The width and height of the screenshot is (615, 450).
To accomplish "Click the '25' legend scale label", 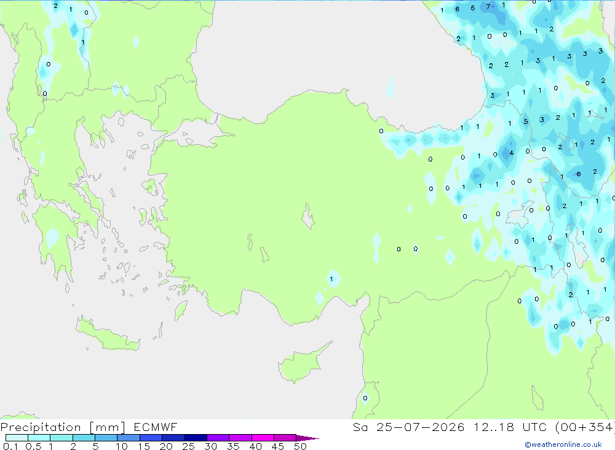I will pos(188,446).
